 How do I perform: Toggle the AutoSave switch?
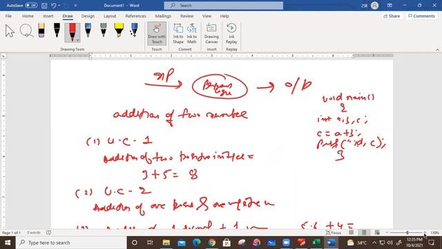coord(31,6)
